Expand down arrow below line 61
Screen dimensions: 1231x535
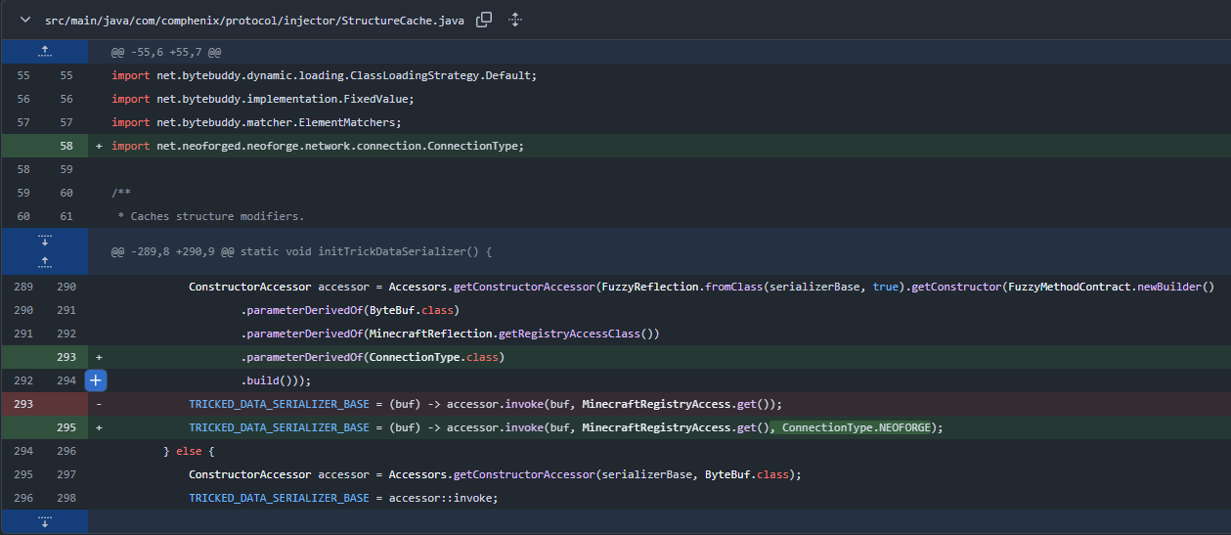point(44,240)
